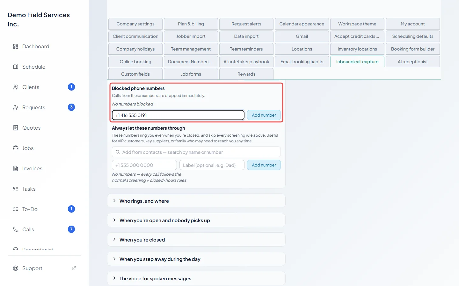Click the Requests badge showing 3

[x=71, y=107]
